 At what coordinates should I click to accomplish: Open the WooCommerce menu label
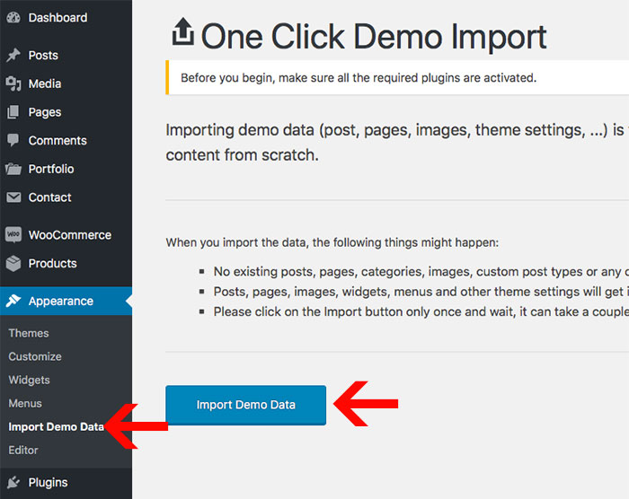pyautogui.click(x=70, y=235)
